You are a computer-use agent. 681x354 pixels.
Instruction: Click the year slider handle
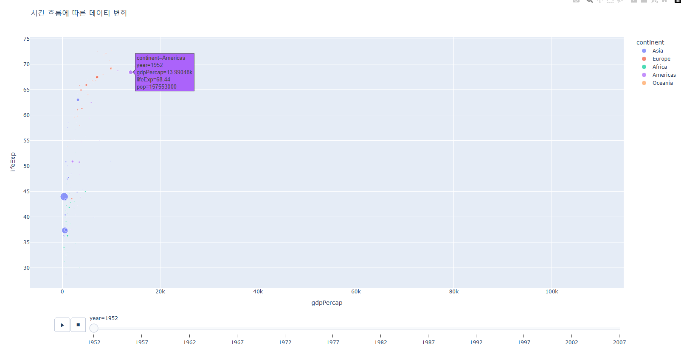pos(94,328)
